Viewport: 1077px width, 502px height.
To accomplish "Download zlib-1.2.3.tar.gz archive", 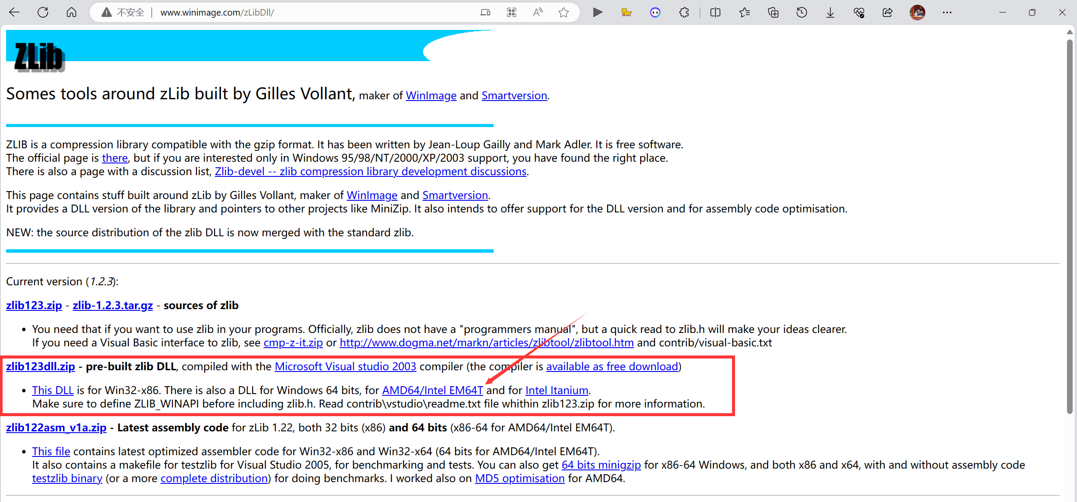I will click(x=113, y=305).
